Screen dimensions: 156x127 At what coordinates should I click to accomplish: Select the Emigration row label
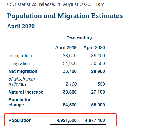click(x=19, y=63)
